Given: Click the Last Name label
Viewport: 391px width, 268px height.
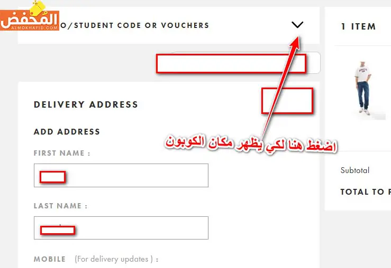Looking at the screenshot, I should (61, 206).
